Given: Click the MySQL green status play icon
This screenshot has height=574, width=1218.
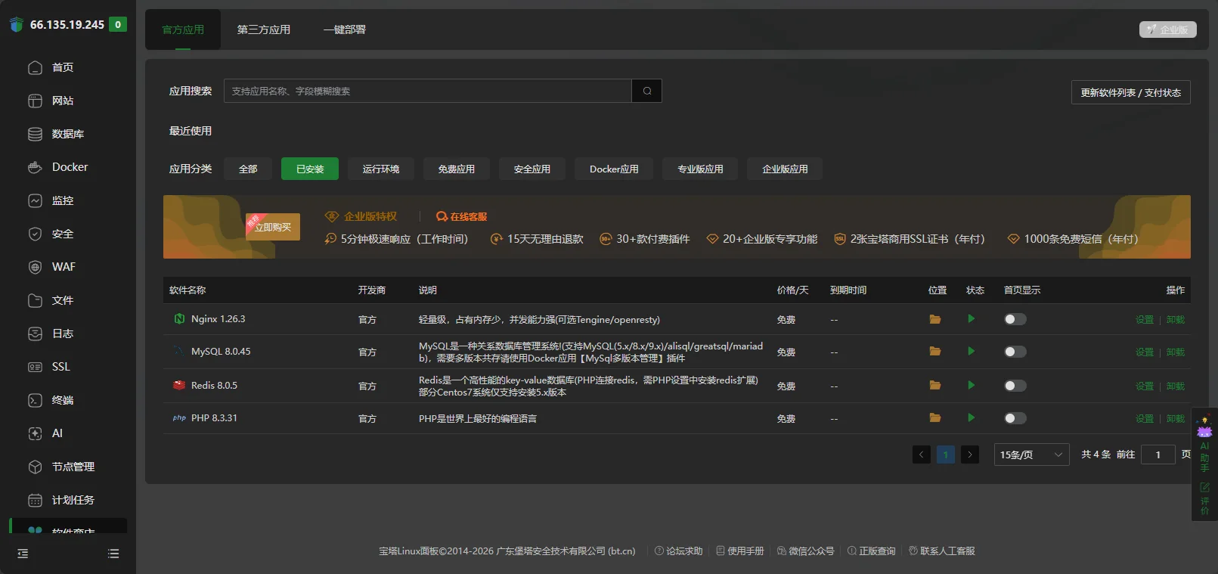Looking at the screenshot, I should 972,352.
